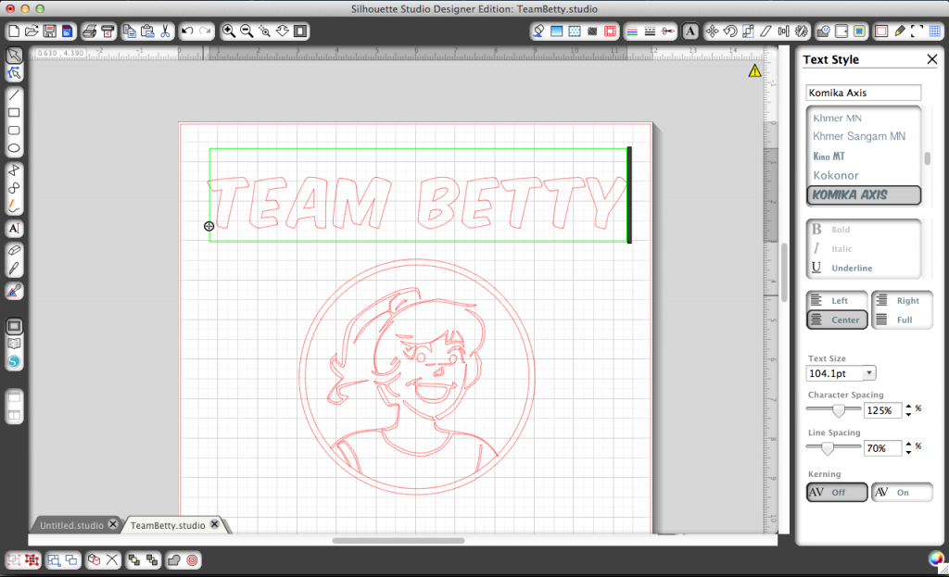This screenshot has height=577, width=949.
Task: Click the Line Spacing slider handle
Action: 827,448
